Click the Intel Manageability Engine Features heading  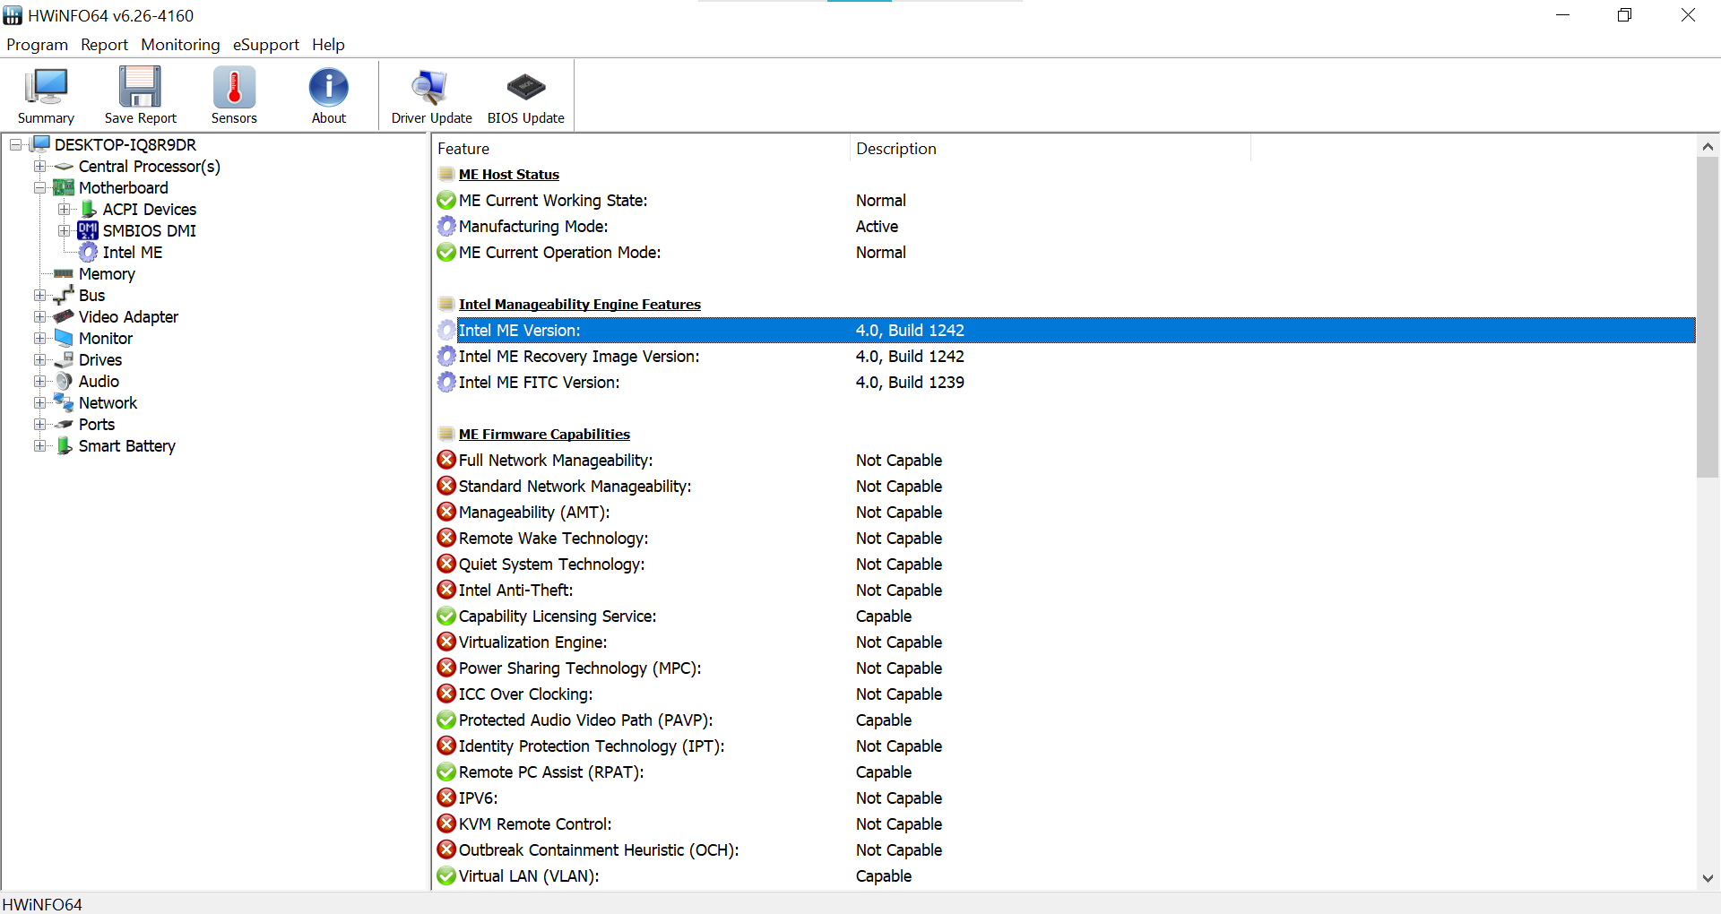click(579, 305)
